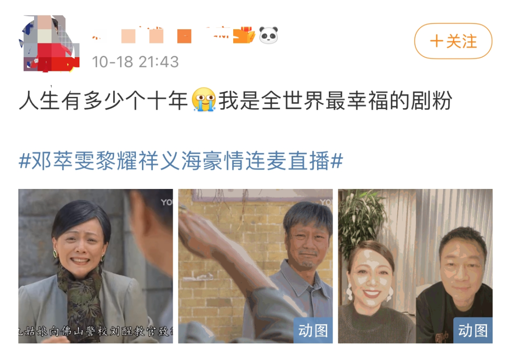The width and height of the screenshot is (511, 360).
Task: Open the blurred username next to avatar
Action: [162, 35]
